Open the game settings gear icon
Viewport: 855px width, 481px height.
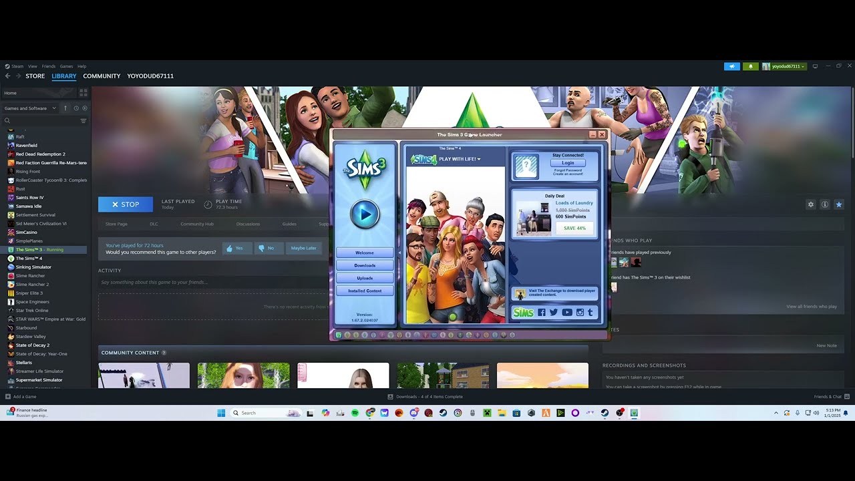(811, 204)
